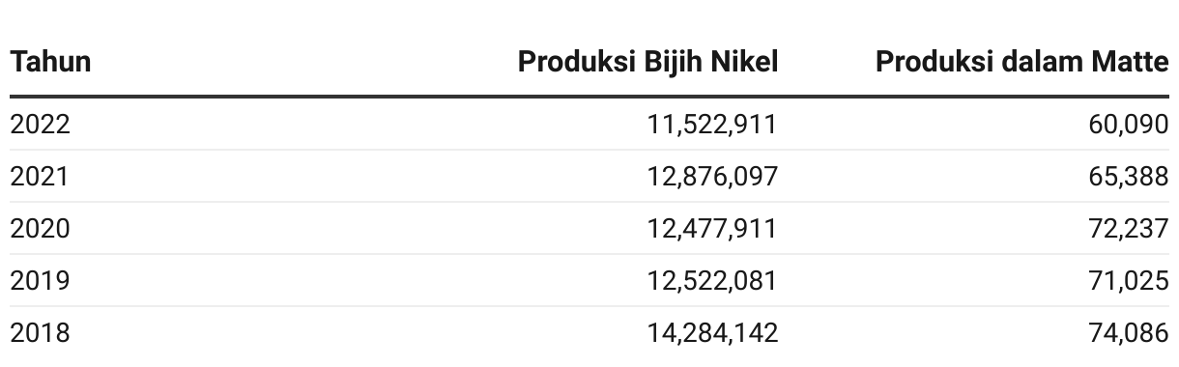Select the Produksi Bijih Nikel header

point(648,62)
